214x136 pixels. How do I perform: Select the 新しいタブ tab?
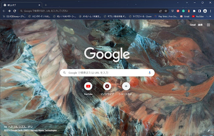(x=21, y=5)
